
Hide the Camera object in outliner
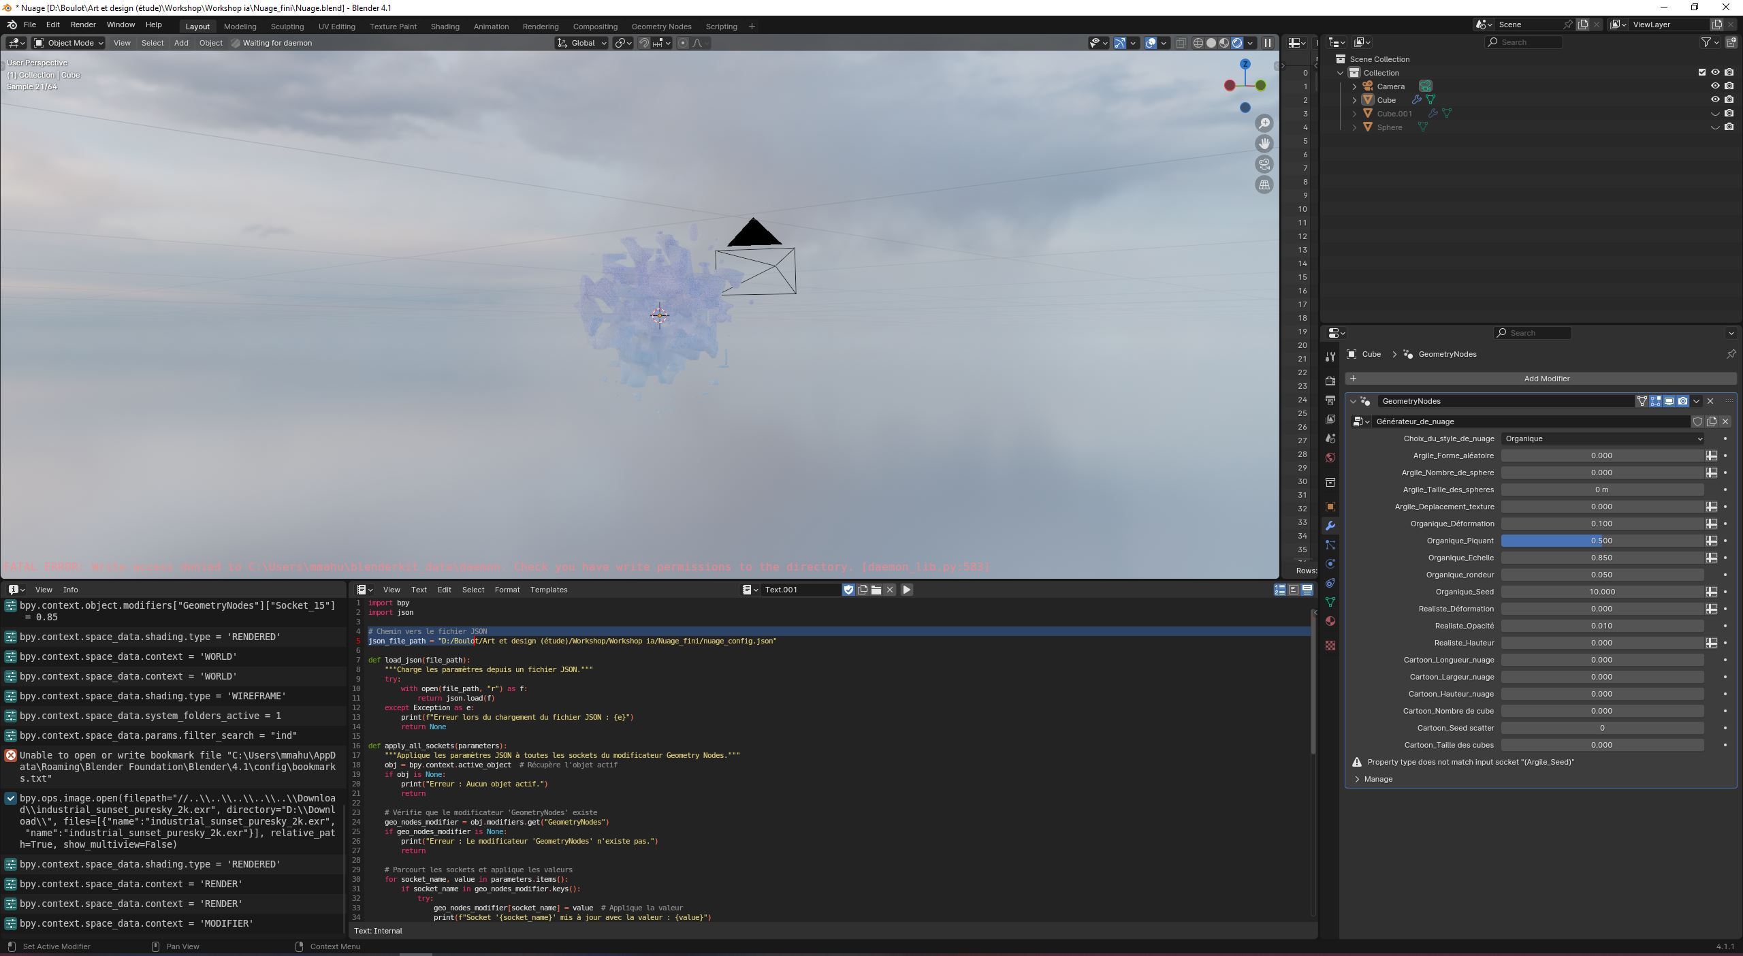[1715, 86]
